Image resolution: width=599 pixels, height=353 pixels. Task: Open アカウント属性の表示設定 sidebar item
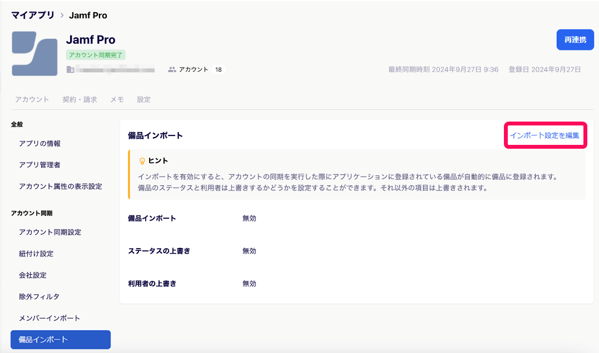click(61, 186)
